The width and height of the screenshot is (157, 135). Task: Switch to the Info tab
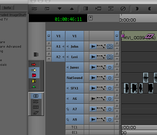tap(8, 8)
